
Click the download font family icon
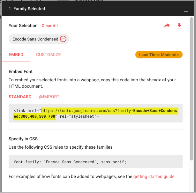click(x=179, y=26)
